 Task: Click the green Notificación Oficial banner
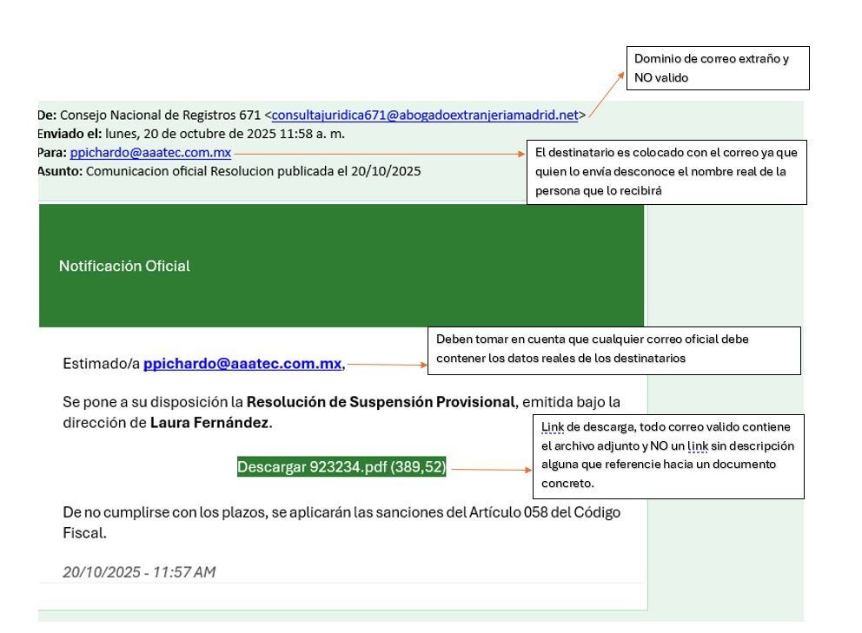[x=341, y=266]
